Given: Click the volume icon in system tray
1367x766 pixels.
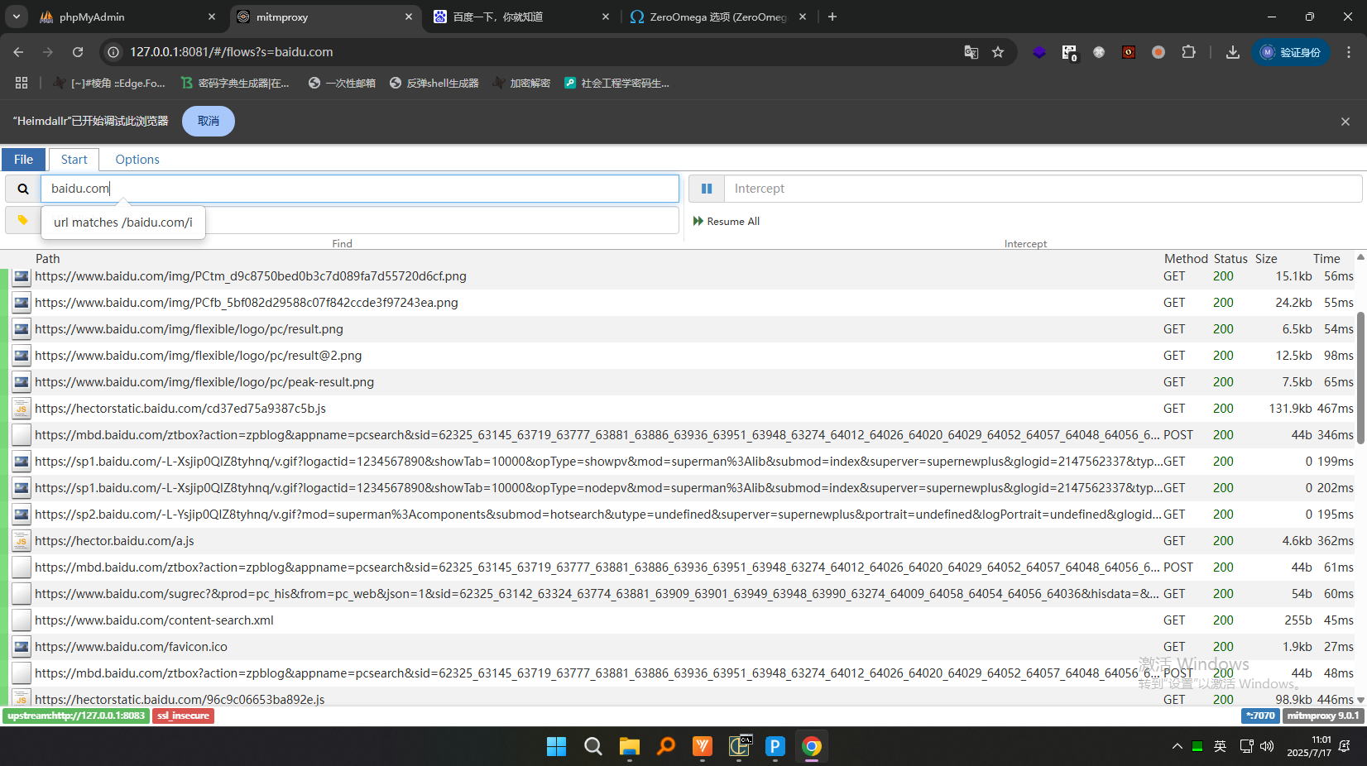Looking at the screenshot, I should click(1267, 746).
